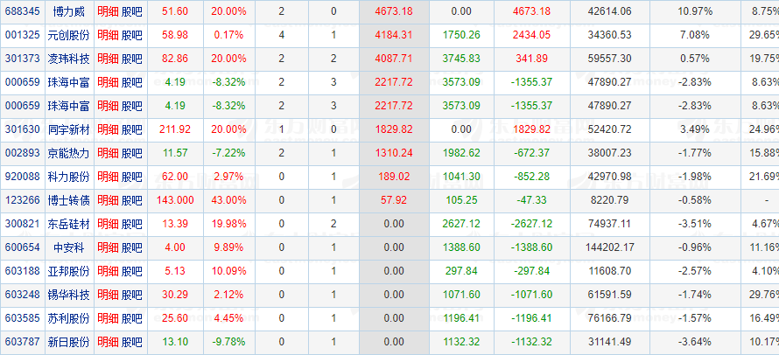Open stock code 300821
779x355 pixels.
(22, 224)
